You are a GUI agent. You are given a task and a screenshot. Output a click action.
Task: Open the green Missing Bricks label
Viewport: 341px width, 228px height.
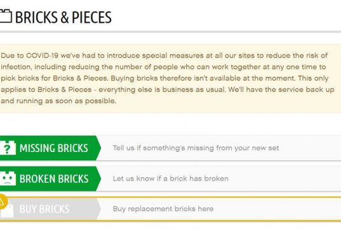click(x=54, y=148)
